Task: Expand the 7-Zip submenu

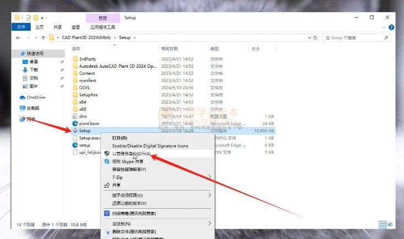Action: (x=210, y=177)
